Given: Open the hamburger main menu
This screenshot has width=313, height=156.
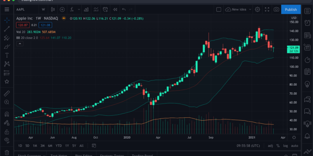Looking at the screenshot, I should (x=7, y=9).
